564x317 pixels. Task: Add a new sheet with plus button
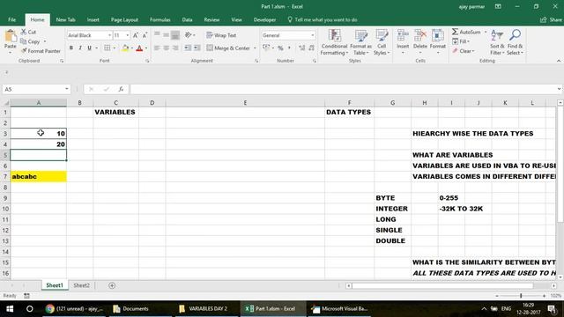pyautogui.click(x=112, y=285)
